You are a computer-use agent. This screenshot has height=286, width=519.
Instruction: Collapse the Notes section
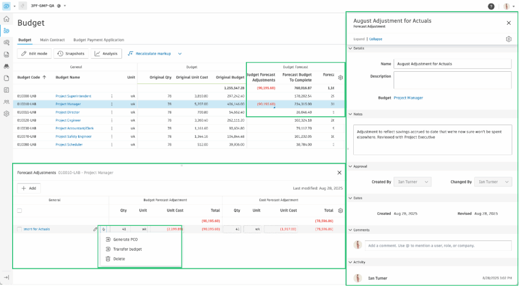pyautogui.click(x=349, y=114)
